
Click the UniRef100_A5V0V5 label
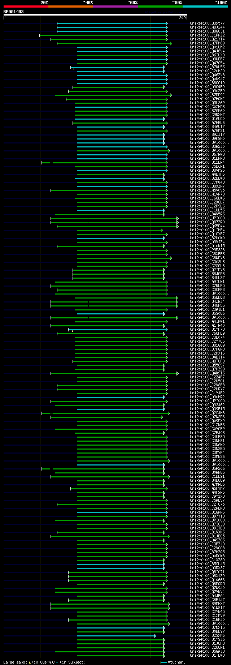207,190
